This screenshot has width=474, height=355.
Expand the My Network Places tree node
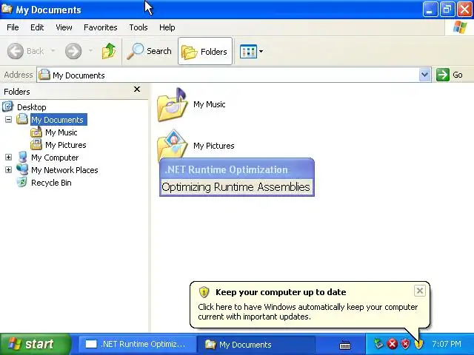pyautogui.click(x=8, y=169)
